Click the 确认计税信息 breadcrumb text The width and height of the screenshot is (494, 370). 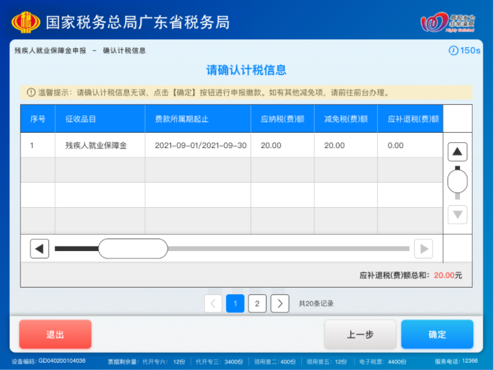pyautogui.click(x=124, y=50)
